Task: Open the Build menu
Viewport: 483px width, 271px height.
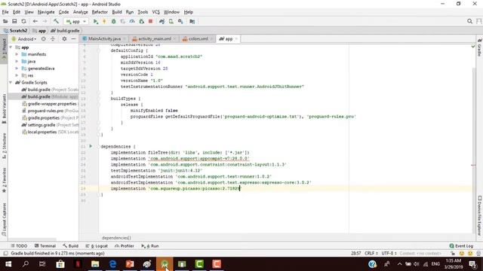Action: [x=117, y=12]
